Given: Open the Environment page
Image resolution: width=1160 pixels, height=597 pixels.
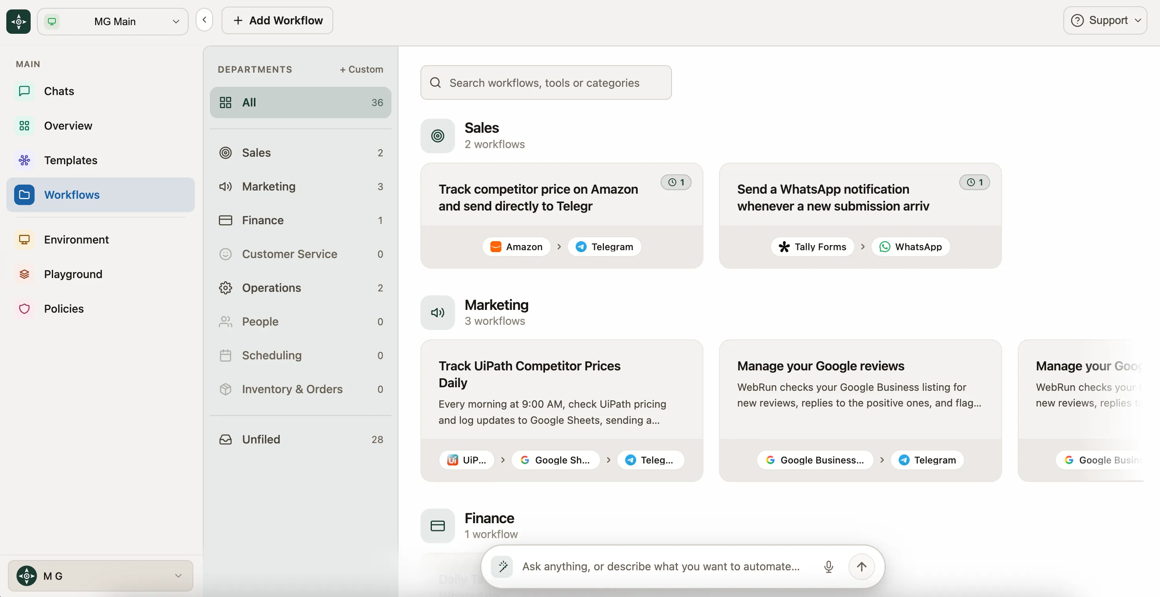Looking at the screenshot, I should (101, 240).
